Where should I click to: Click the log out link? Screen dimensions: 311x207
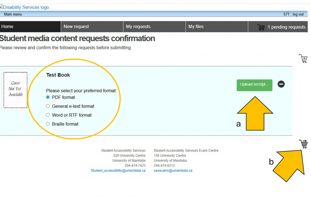(298, 14)
